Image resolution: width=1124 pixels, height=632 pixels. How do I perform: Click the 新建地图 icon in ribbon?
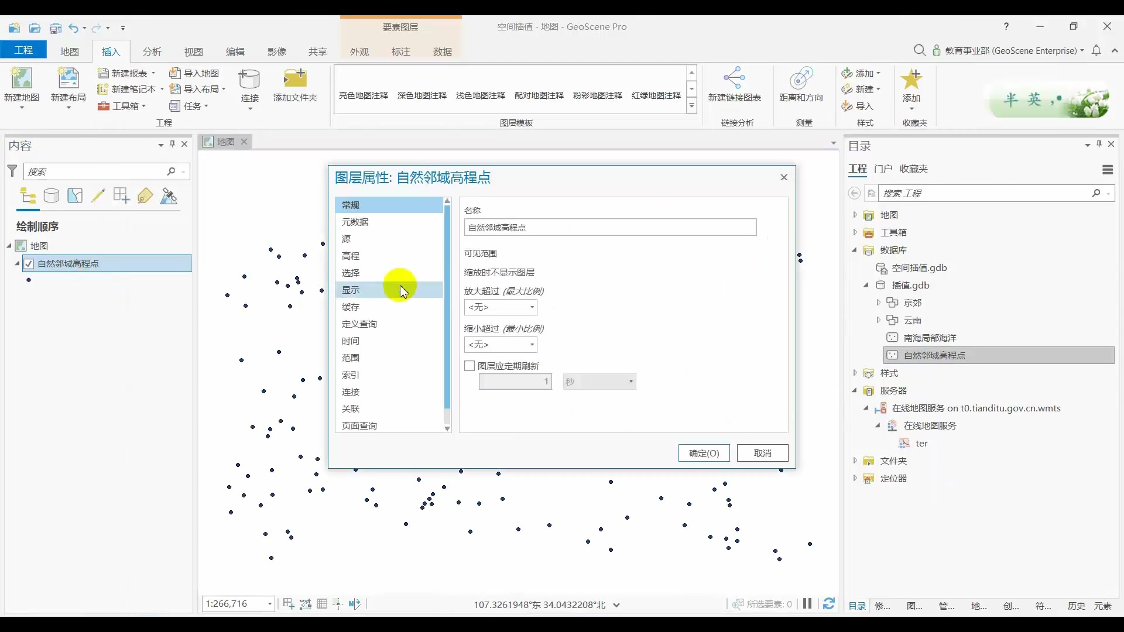[x=22, y=78]
